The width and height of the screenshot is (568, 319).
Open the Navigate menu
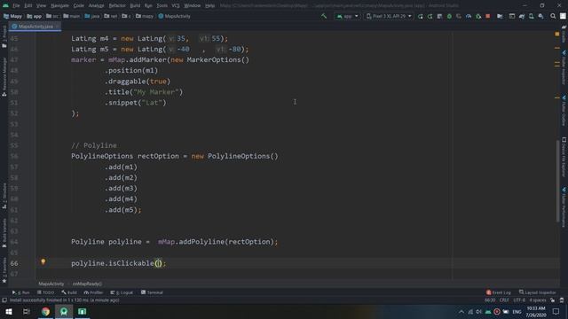tap(59, 6)
